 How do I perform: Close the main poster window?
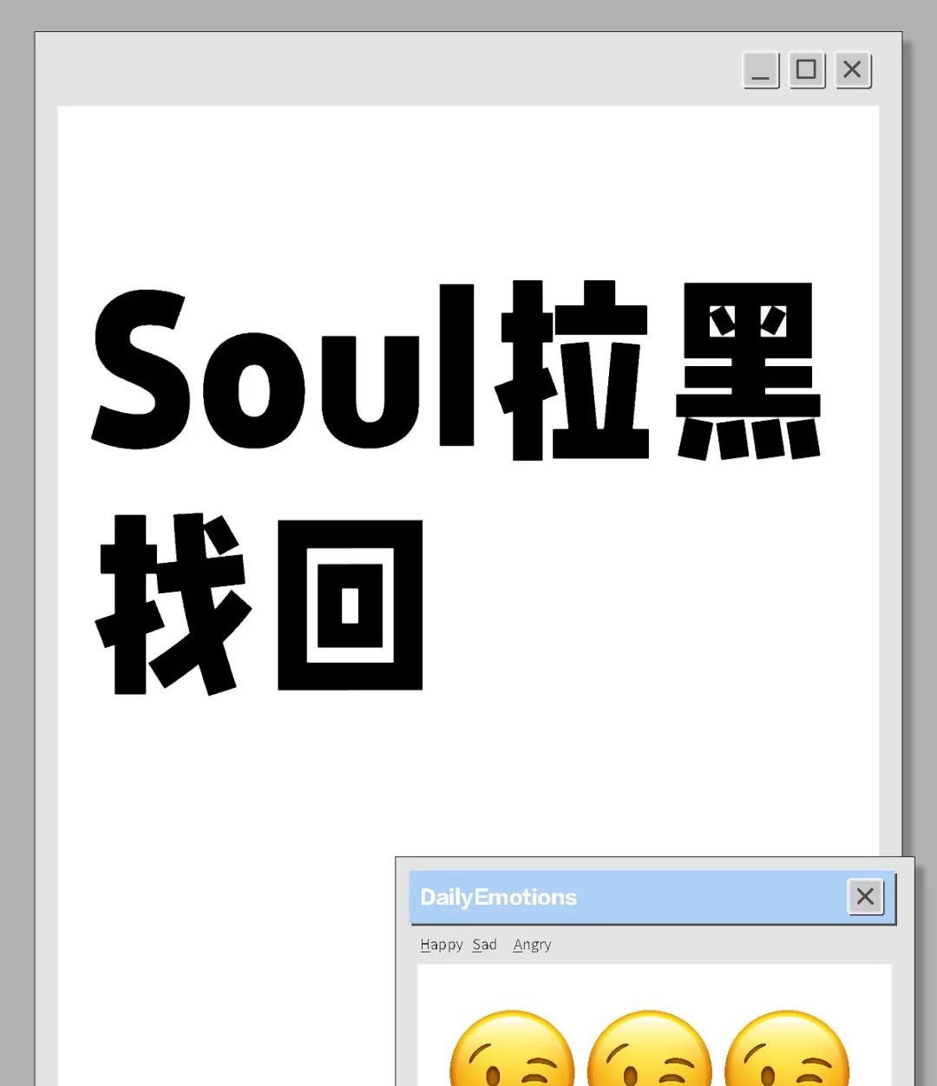tap(852, 70)
